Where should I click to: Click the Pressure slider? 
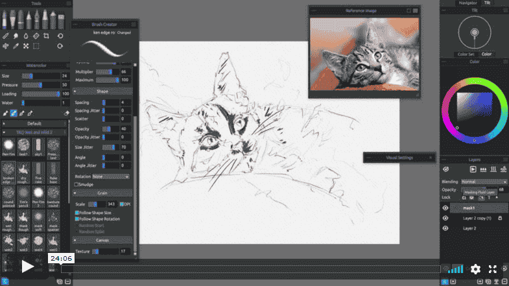(x=41, y=85)
